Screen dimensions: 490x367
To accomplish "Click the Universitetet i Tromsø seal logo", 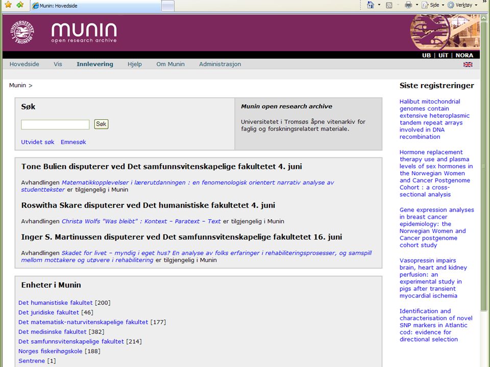I will [22, 32].
